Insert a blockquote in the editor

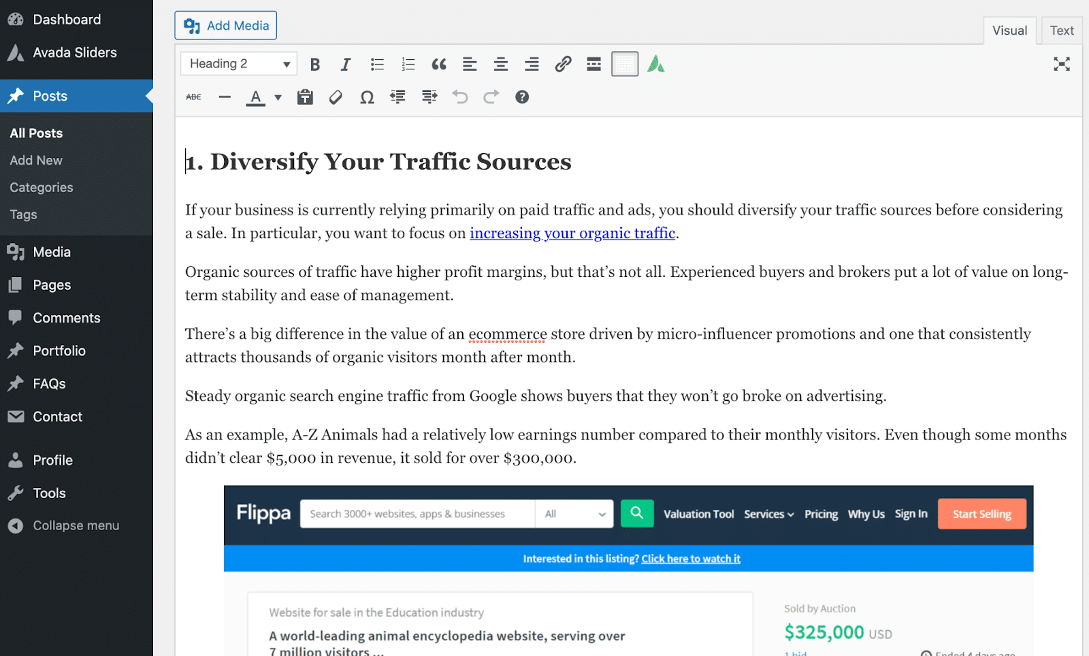click(x=439, y=63)
